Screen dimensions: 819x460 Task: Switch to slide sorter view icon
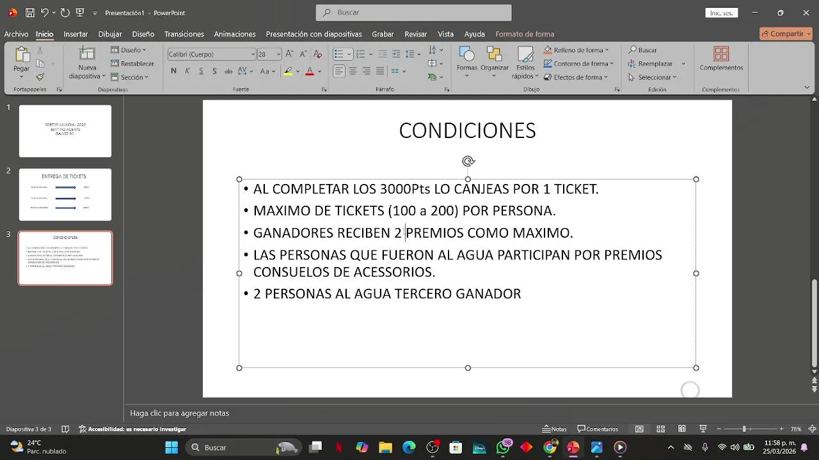[660, 429]
